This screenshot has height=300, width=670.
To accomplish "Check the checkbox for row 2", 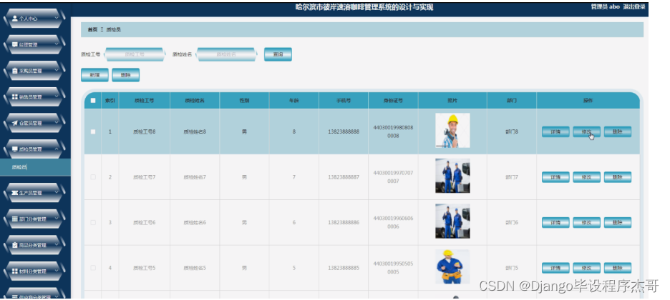I will [93, 177].
